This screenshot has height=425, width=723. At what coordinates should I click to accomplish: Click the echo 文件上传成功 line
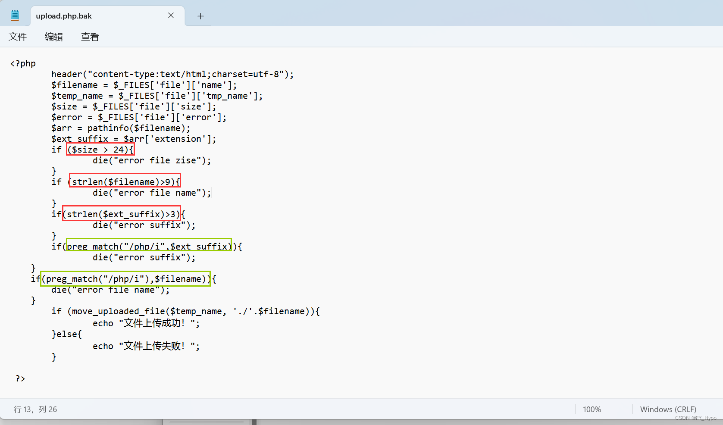[147, 323]
